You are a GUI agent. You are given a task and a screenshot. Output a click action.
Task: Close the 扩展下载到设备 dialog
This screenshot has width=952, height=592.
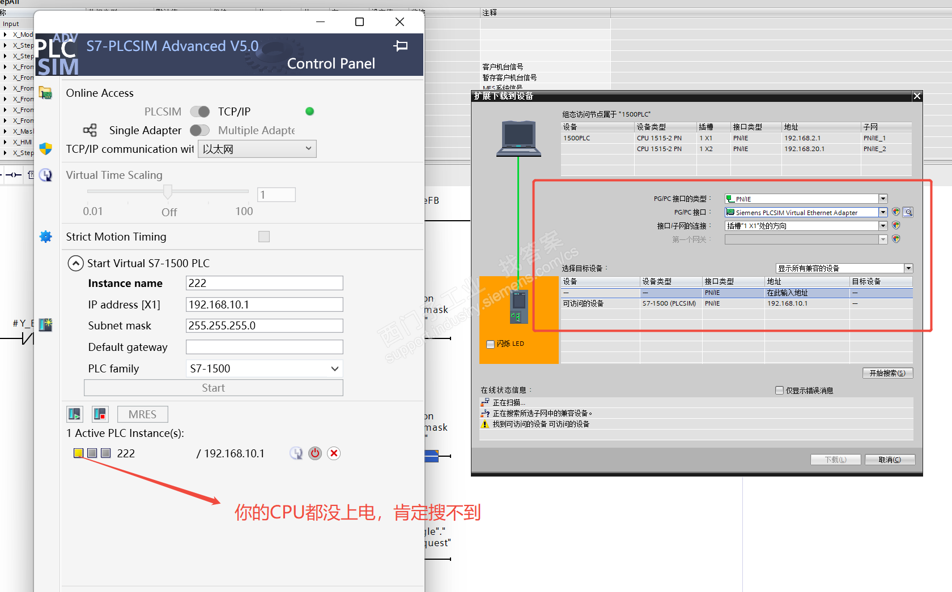917,96
